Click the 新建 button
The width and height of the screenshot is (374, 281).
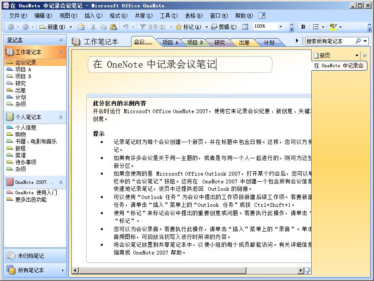(52, 27)
